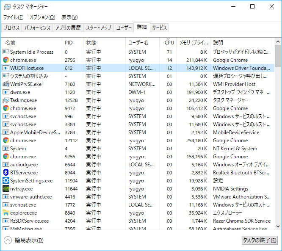
Task: Click the dwm.exe process icon
Action: pos(6,92)
